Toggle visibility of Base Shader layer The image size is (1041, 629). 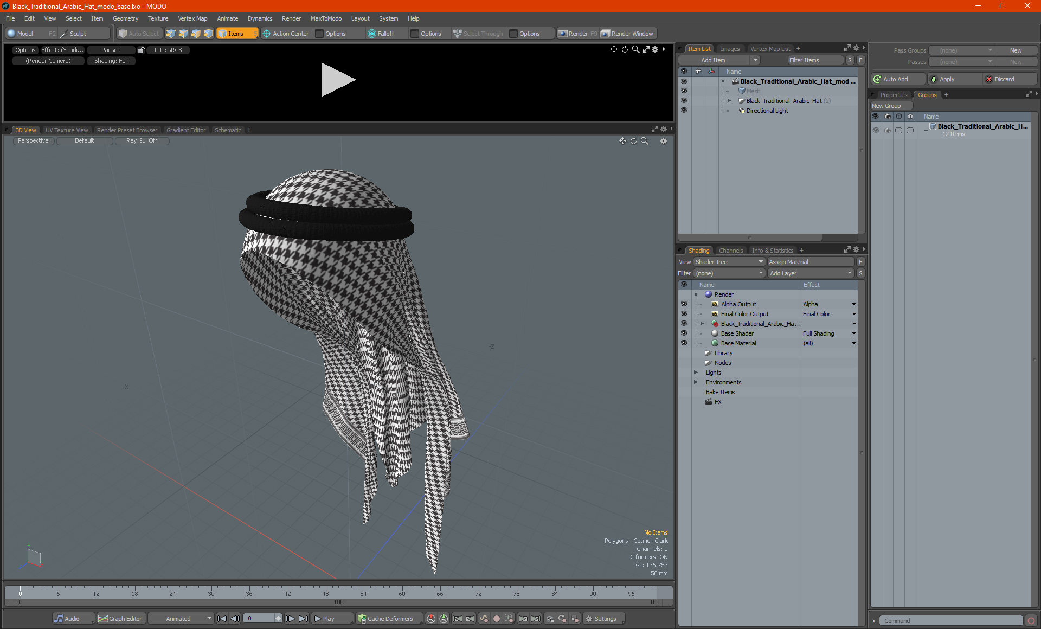[x=684, y=333]
